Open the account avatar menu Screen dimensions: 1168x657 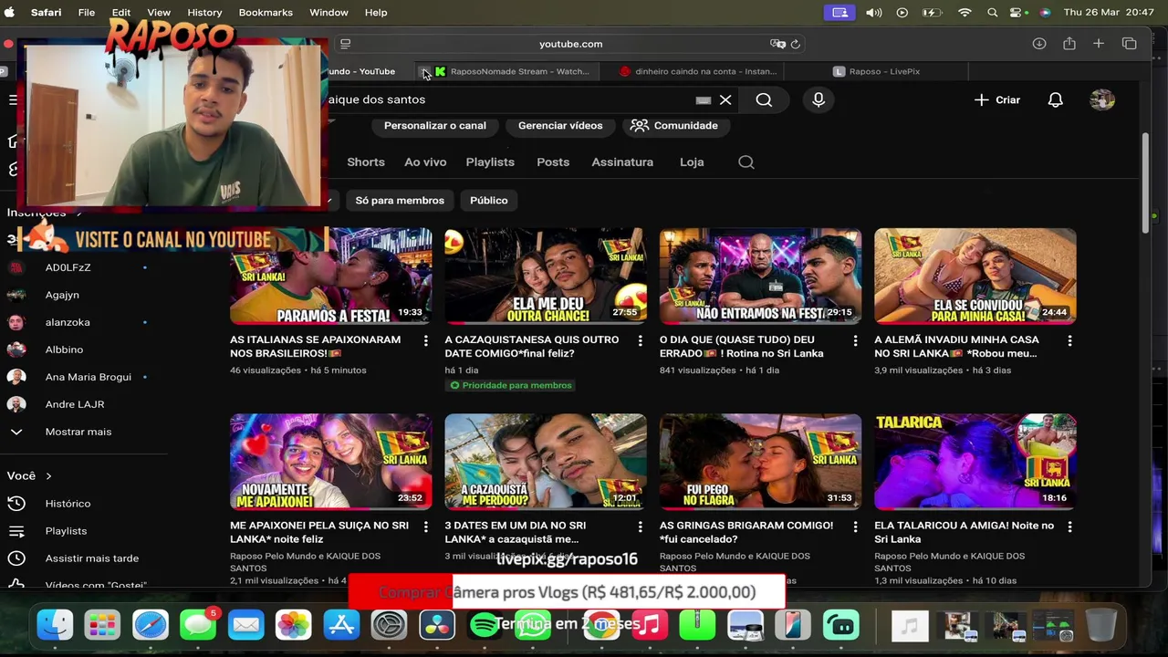[x=1102, y=99]
